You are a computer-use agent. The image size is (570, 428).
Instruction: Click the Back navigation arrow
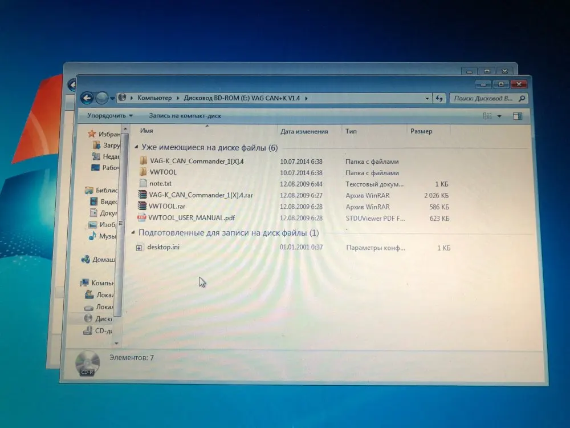tap(87, 98)
